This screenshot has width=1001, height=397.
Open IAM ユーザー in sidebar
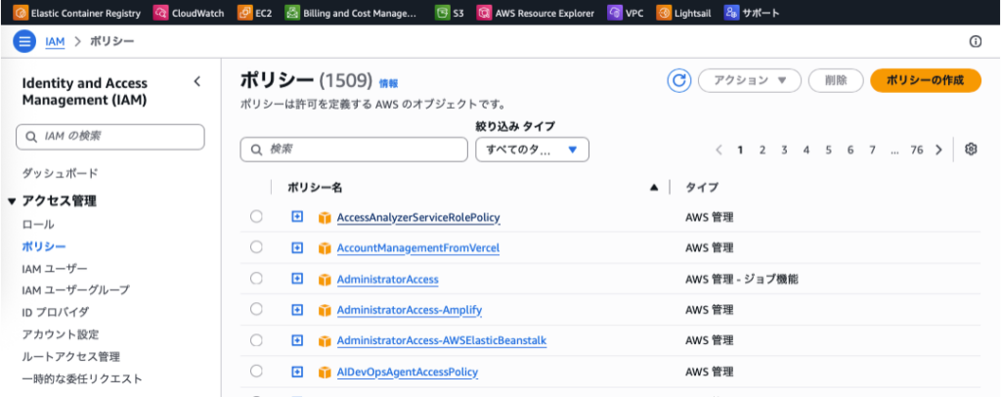click(55, 268)
